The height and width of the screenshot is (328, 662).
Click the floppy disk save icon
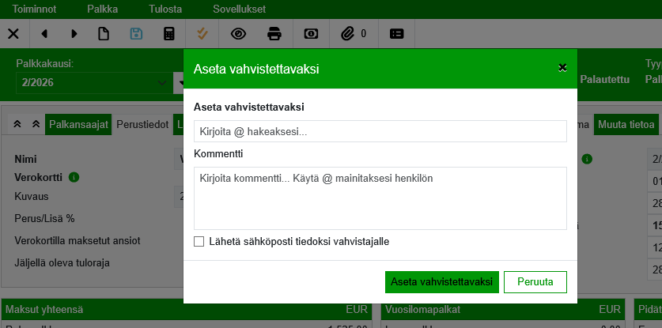point(136,34)
